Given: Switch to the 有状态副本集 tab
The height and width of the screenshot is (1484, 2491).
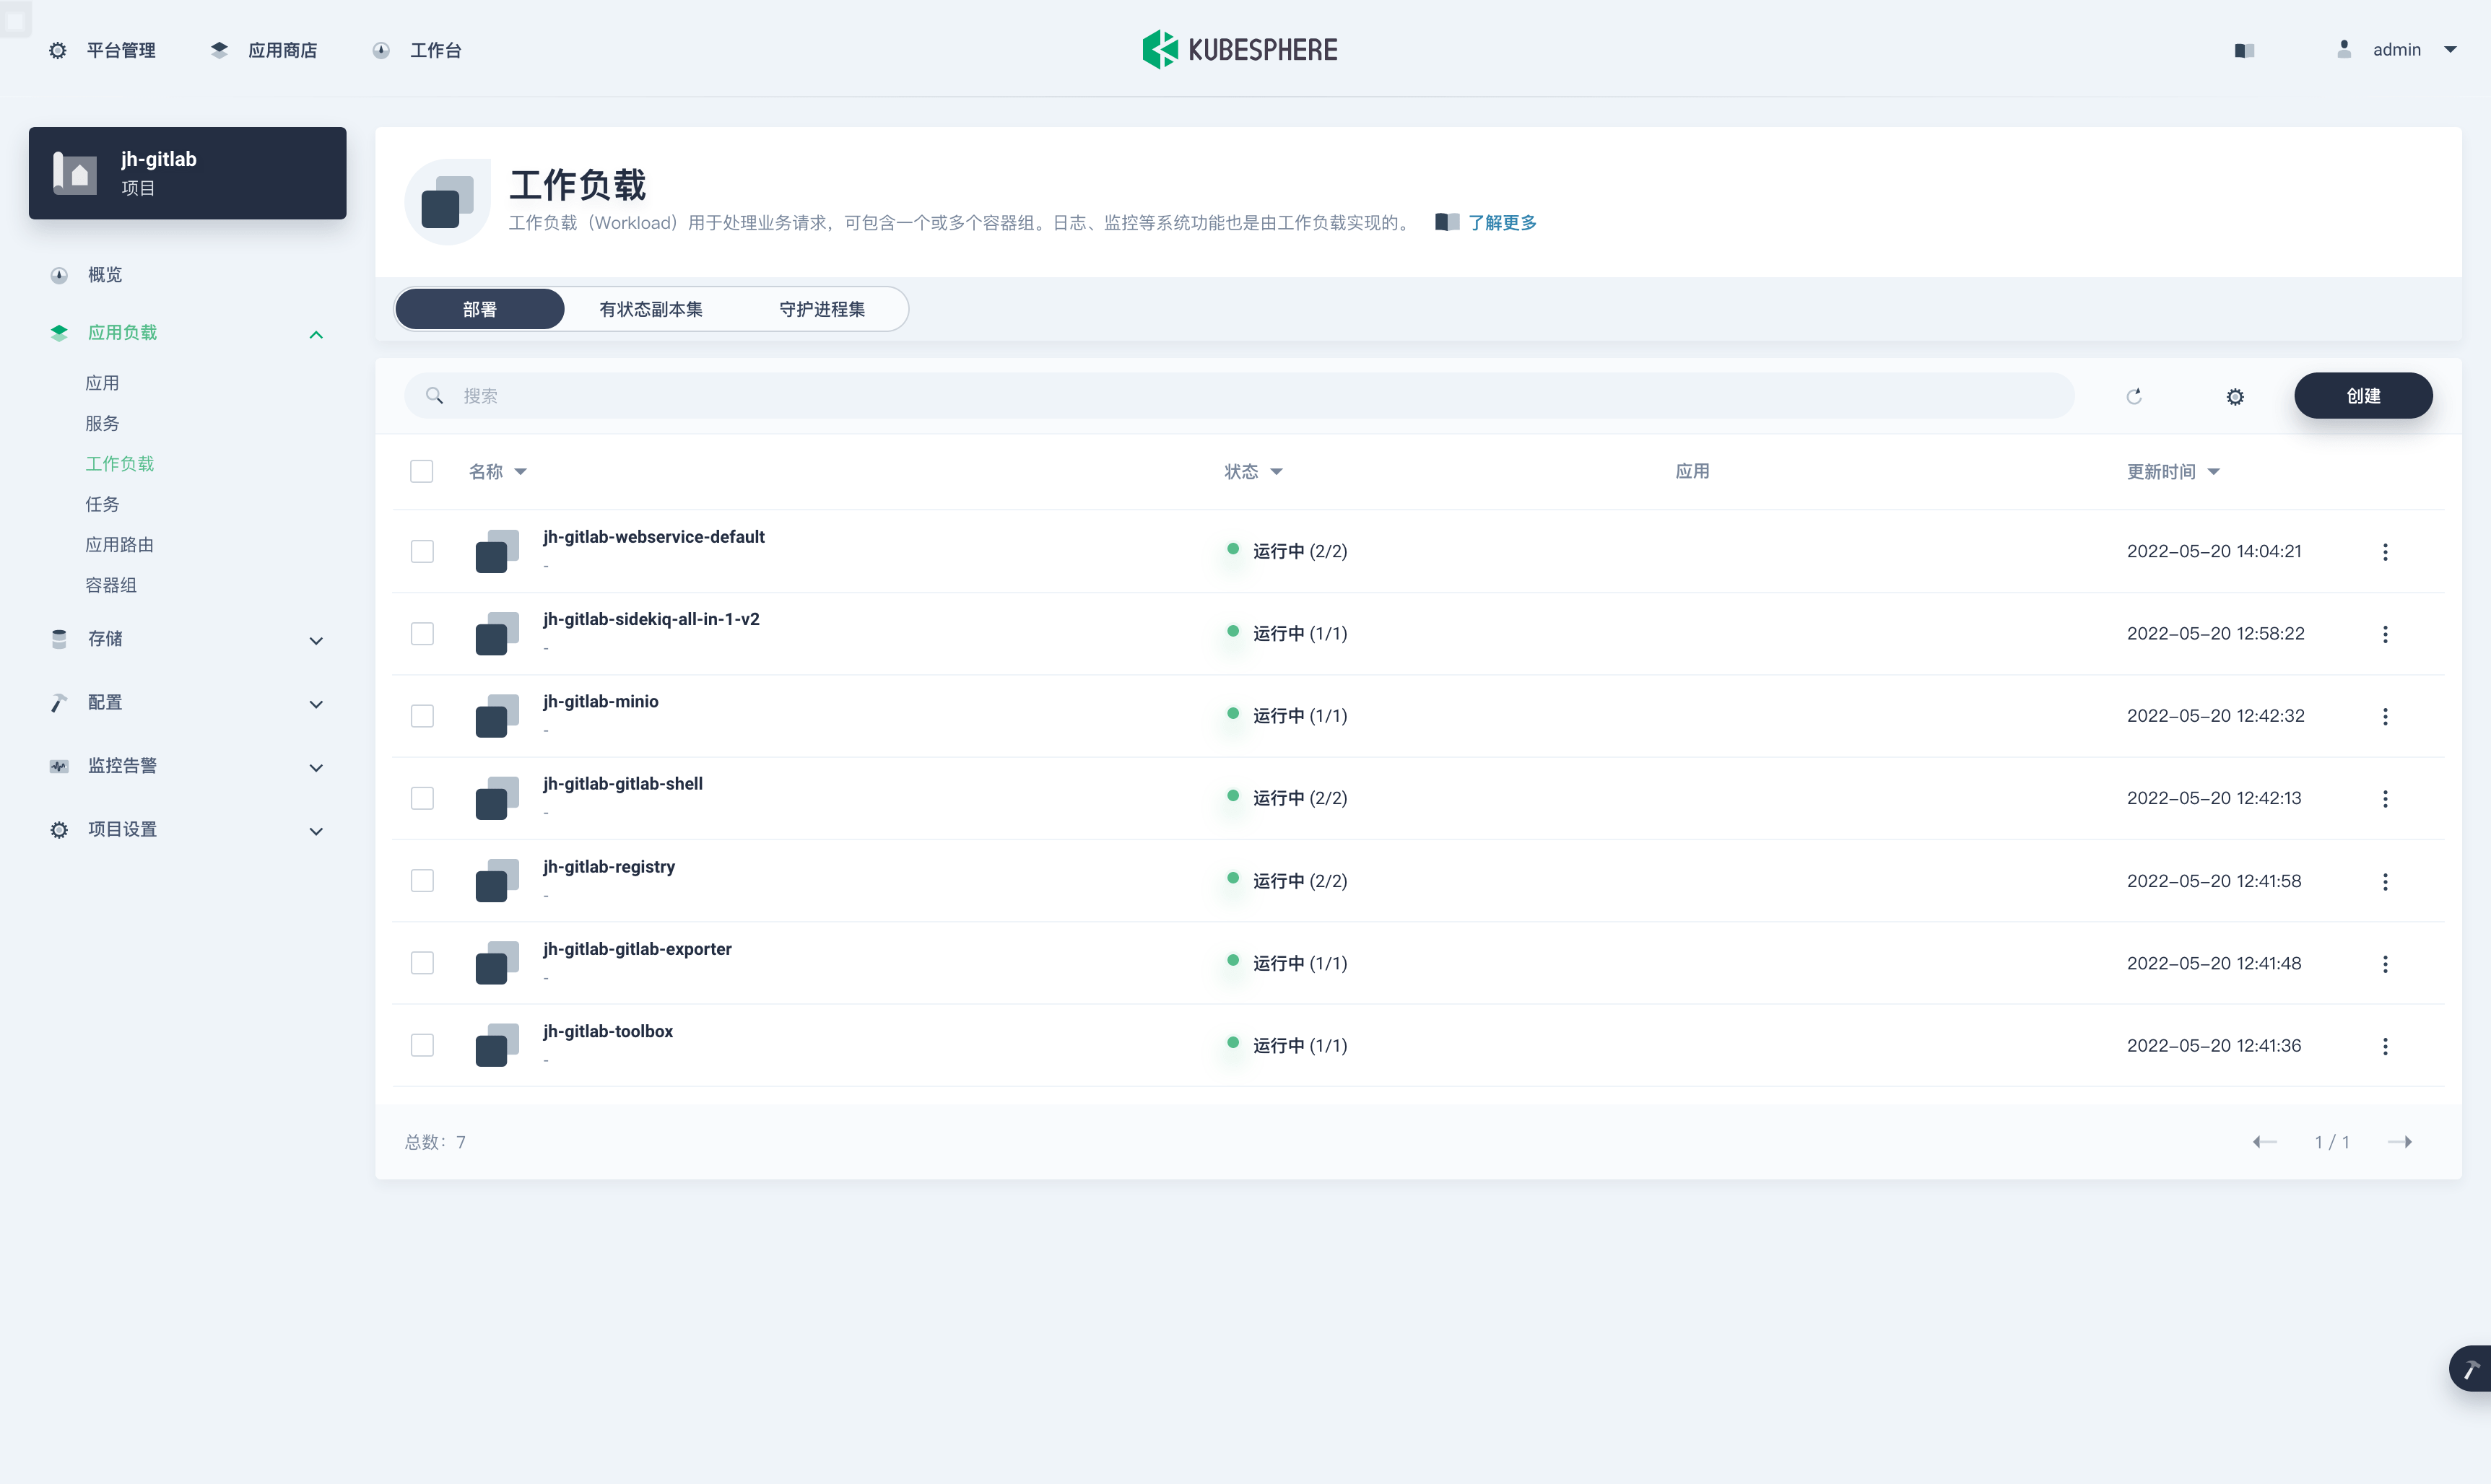Looking at the screenshot, I should point(650,309).
